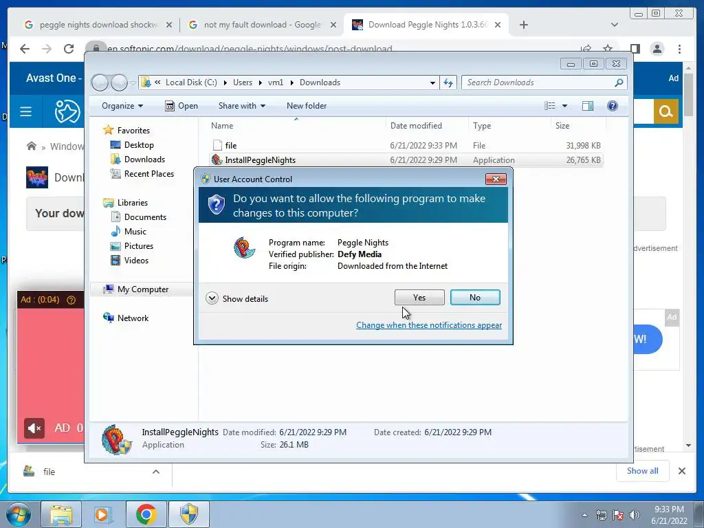Viewport: 704px width, 528px height.
Task: Open a new Chrome tab with plus button
Action: pos(523,25)
